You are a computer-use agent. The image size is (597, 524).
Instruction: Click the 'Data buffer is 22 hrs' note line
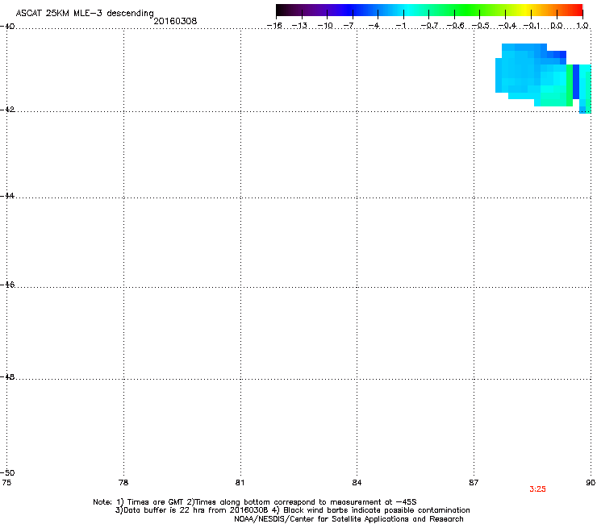point(292,510)
